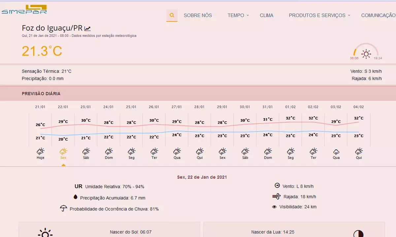
Task: Click the search magnifier icon
Action: pos(172,15)
